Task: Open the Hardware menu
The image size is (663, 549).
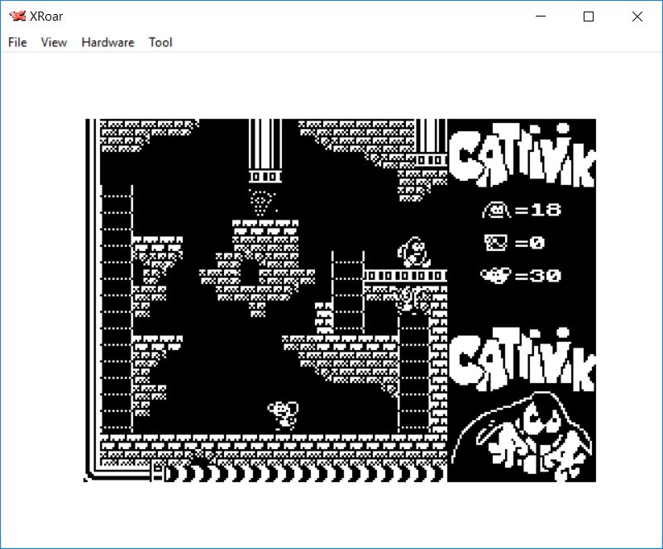Action: [x=107, y=42]
